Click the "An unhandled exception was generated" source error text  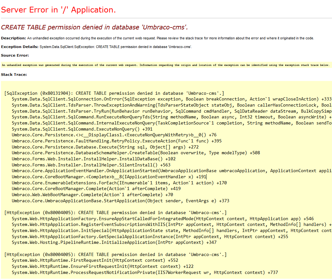point(166,65)
